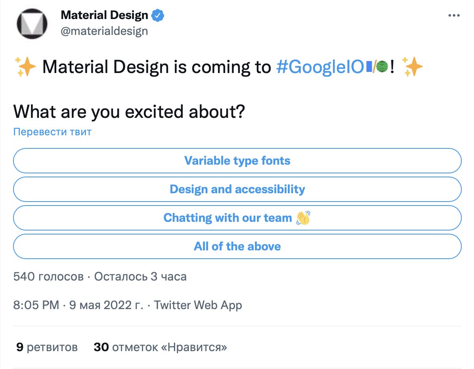
Task: Click the Material Design display name
Action: (104, 15)
